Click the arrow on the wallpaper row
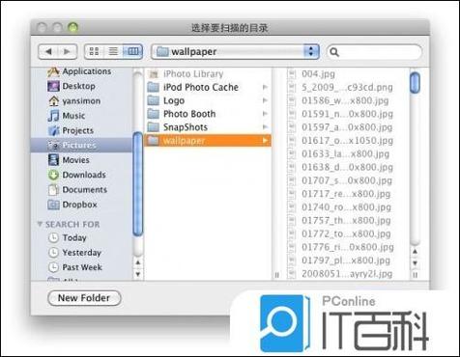Viewport: 460px width, 357px height. [x=265, y=141]
